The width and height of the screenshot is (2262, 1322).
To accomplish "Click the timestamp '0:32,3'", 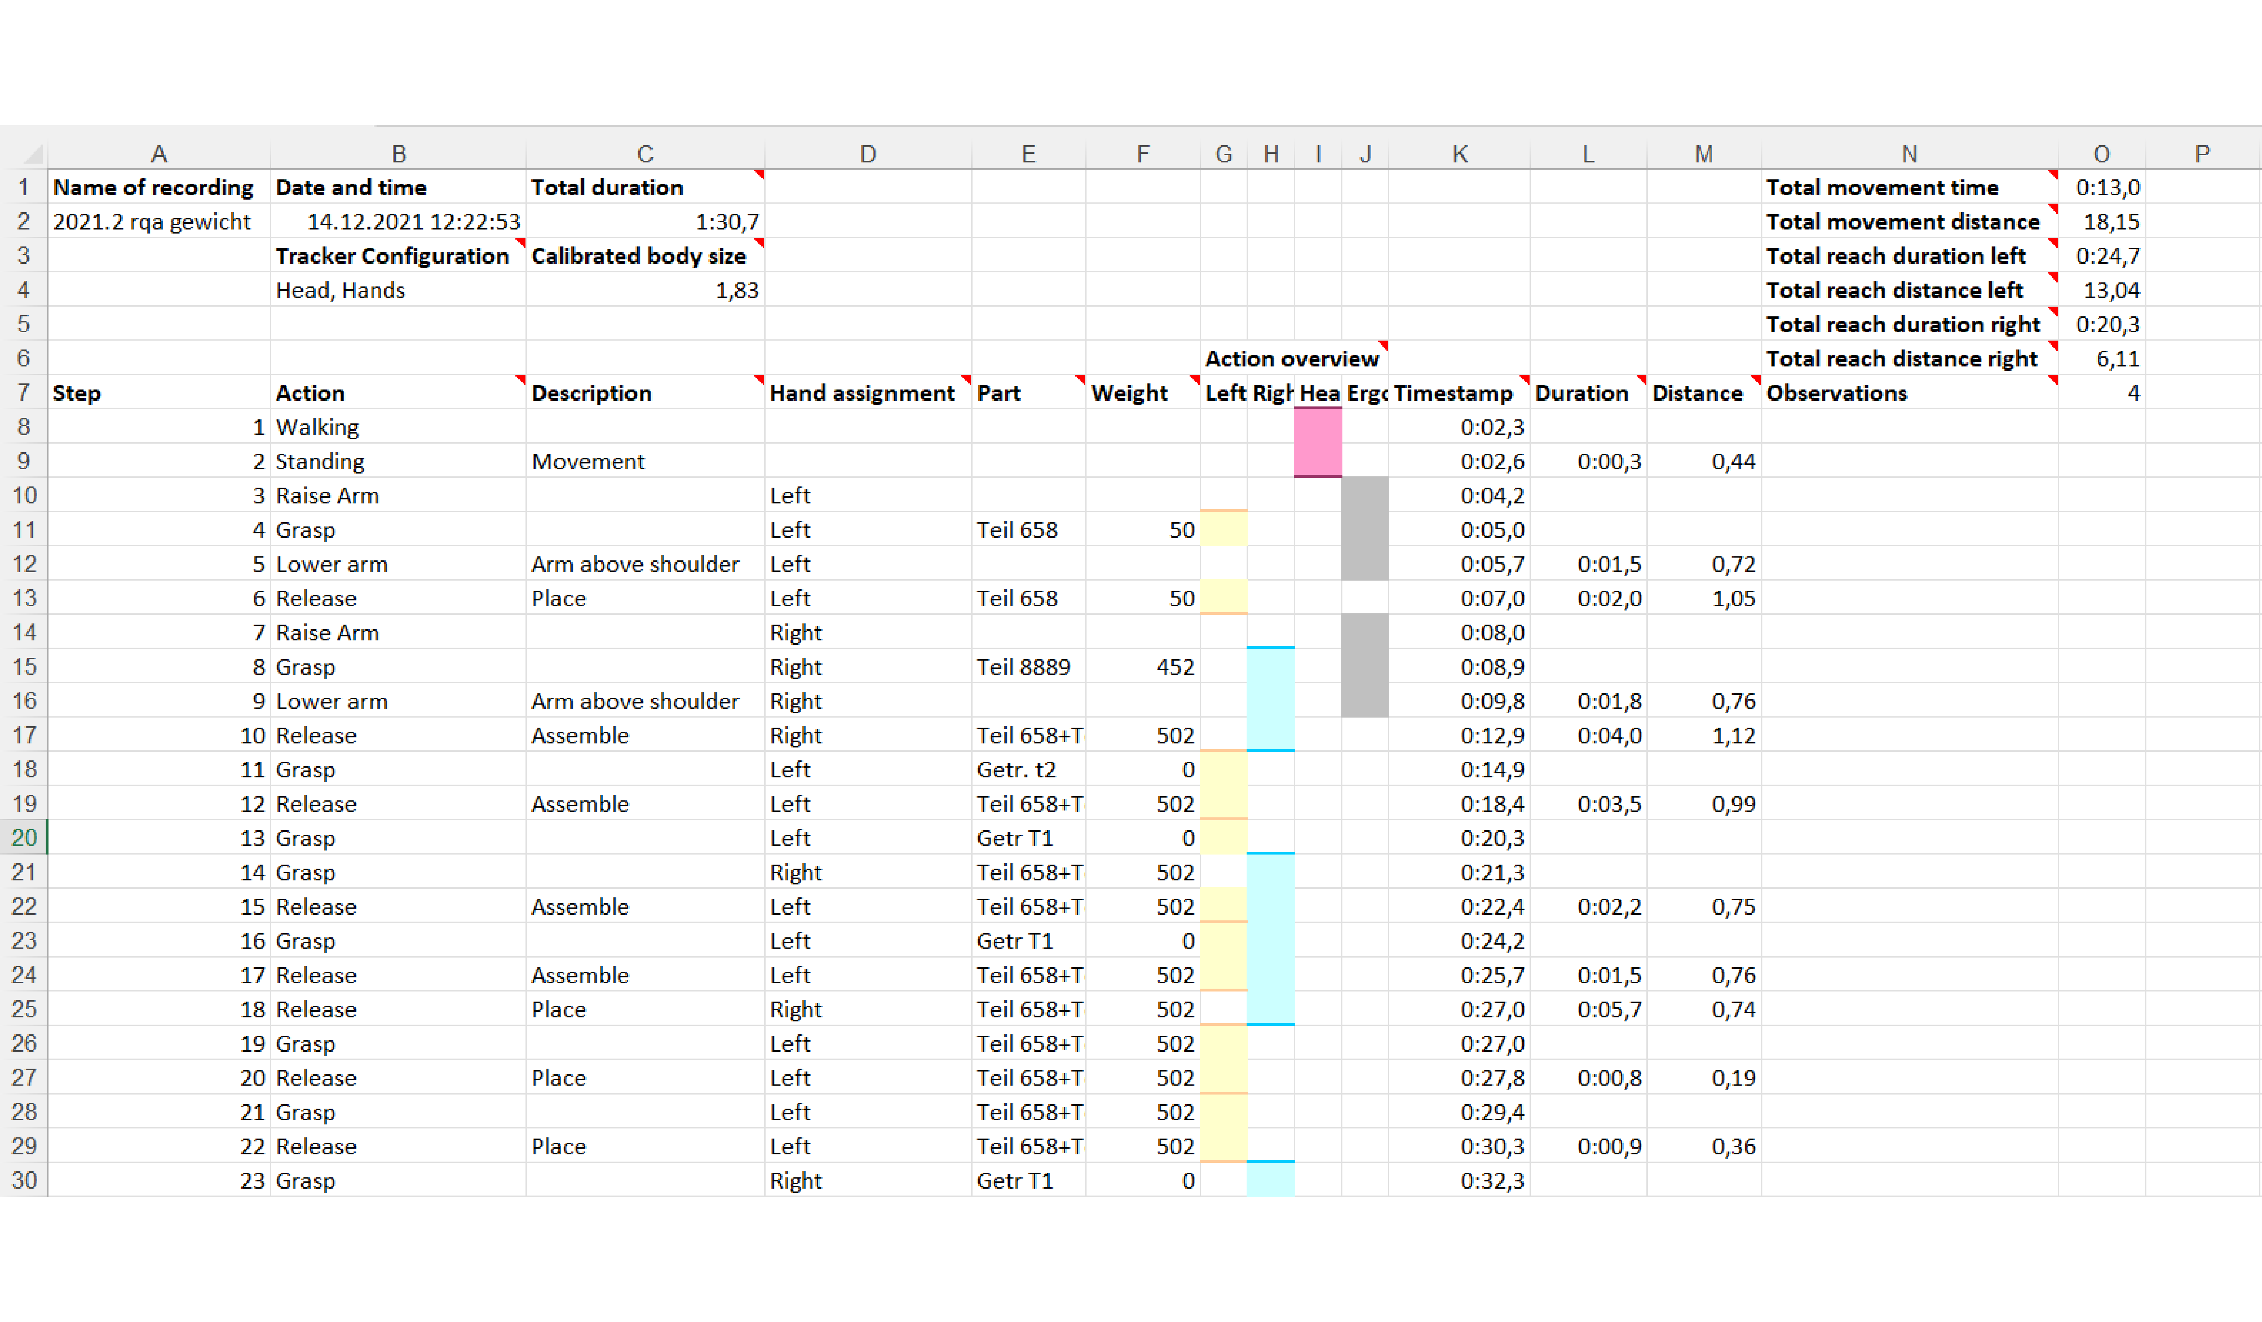I will (1460, 1180).
